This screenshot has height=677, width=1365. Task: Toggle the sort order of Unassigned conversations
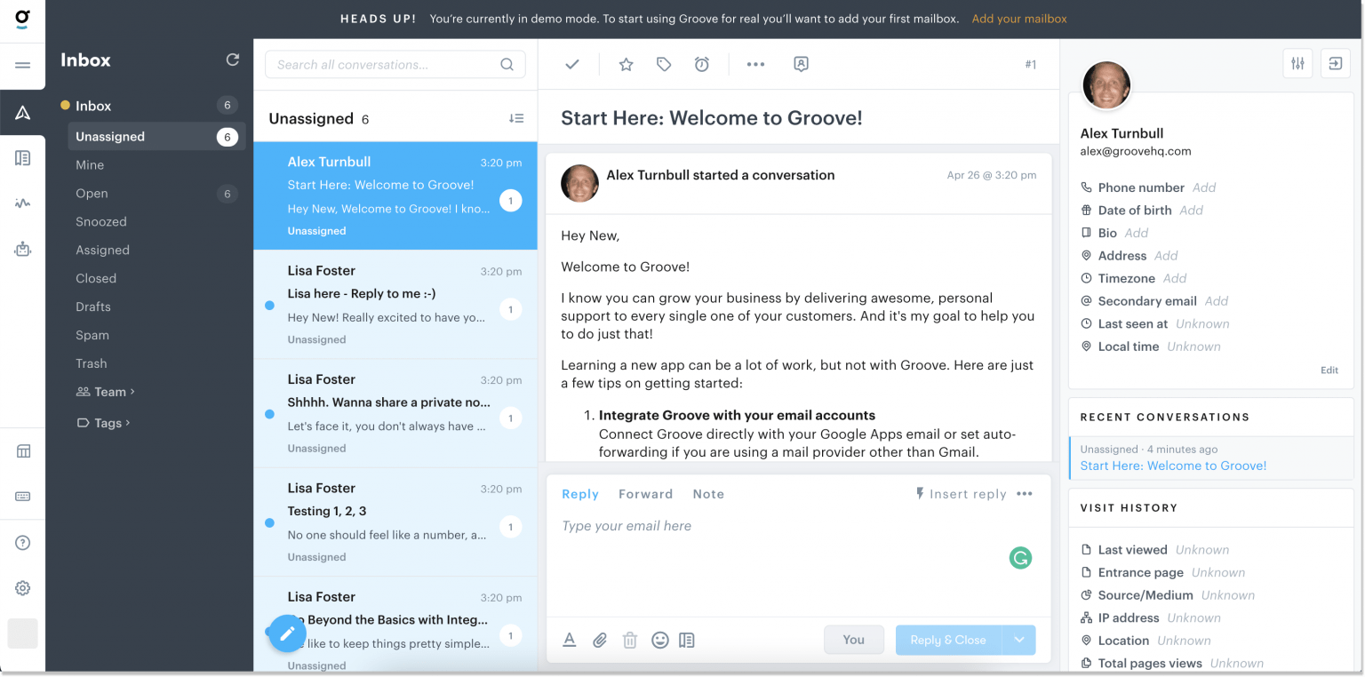(516, 118)
